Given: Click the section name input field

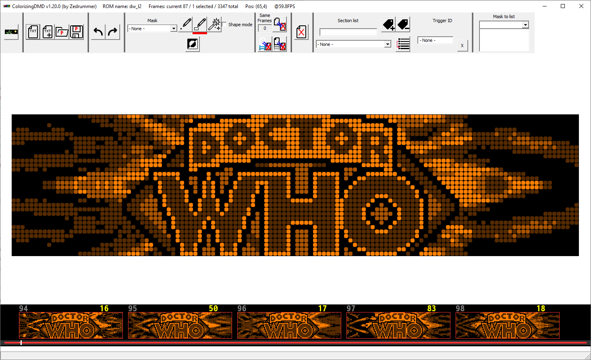Looking at the screenshot, I should (348, 32).
